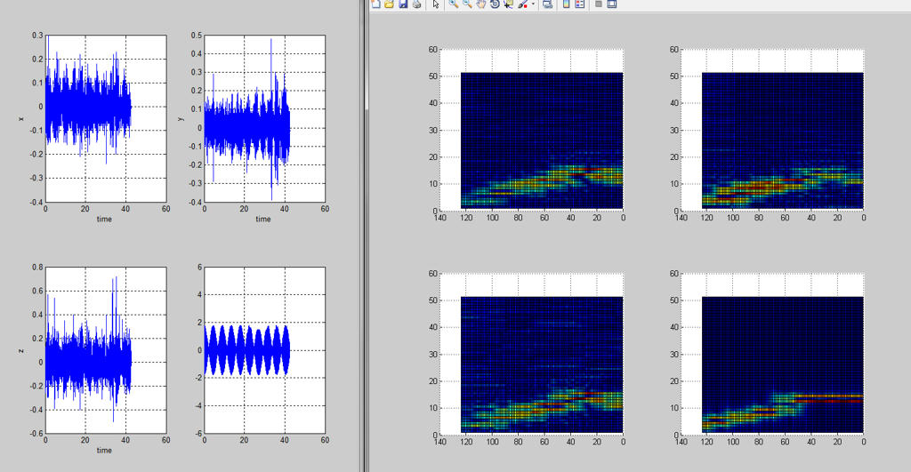Activate the Data Cursor tool
The height and width of the screenshot is (472, 911).
(508, 4)
